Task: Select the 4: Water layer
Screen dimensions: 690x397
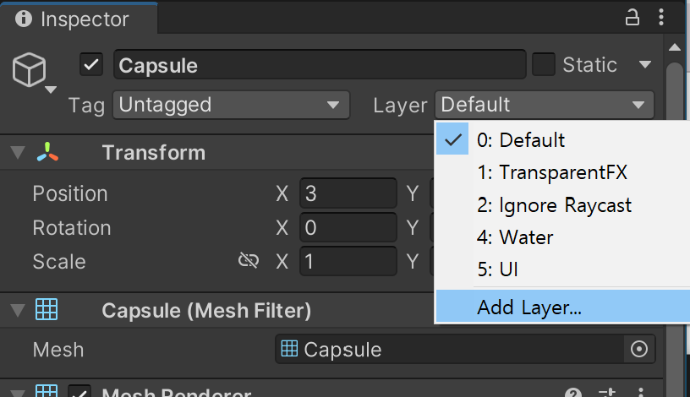Action: (514, 237)
